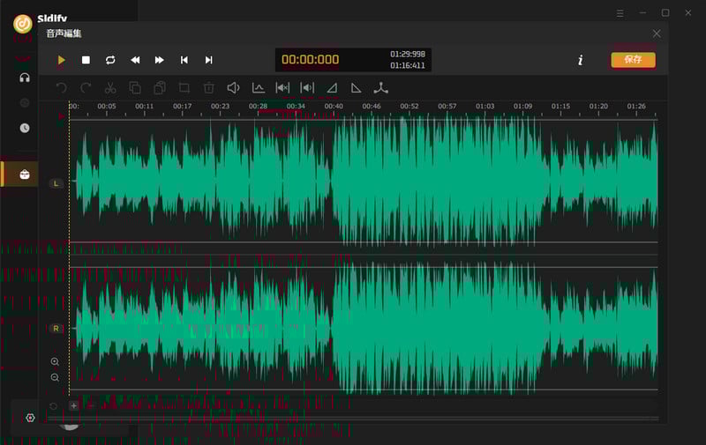The width and height of the screenshot is (706, 445).
Task: Copy the selected audio
Action: (x=135, y=87)
